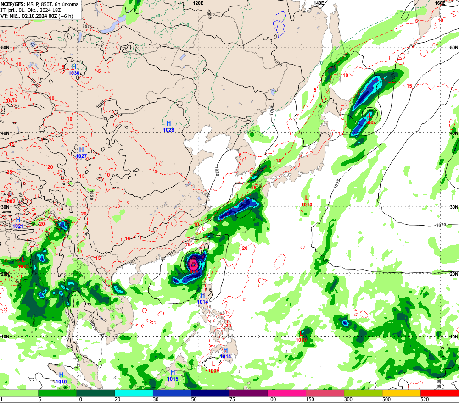Click the bright red legend swatch above 520
The image size is (459, 403).
coord(440,393)
